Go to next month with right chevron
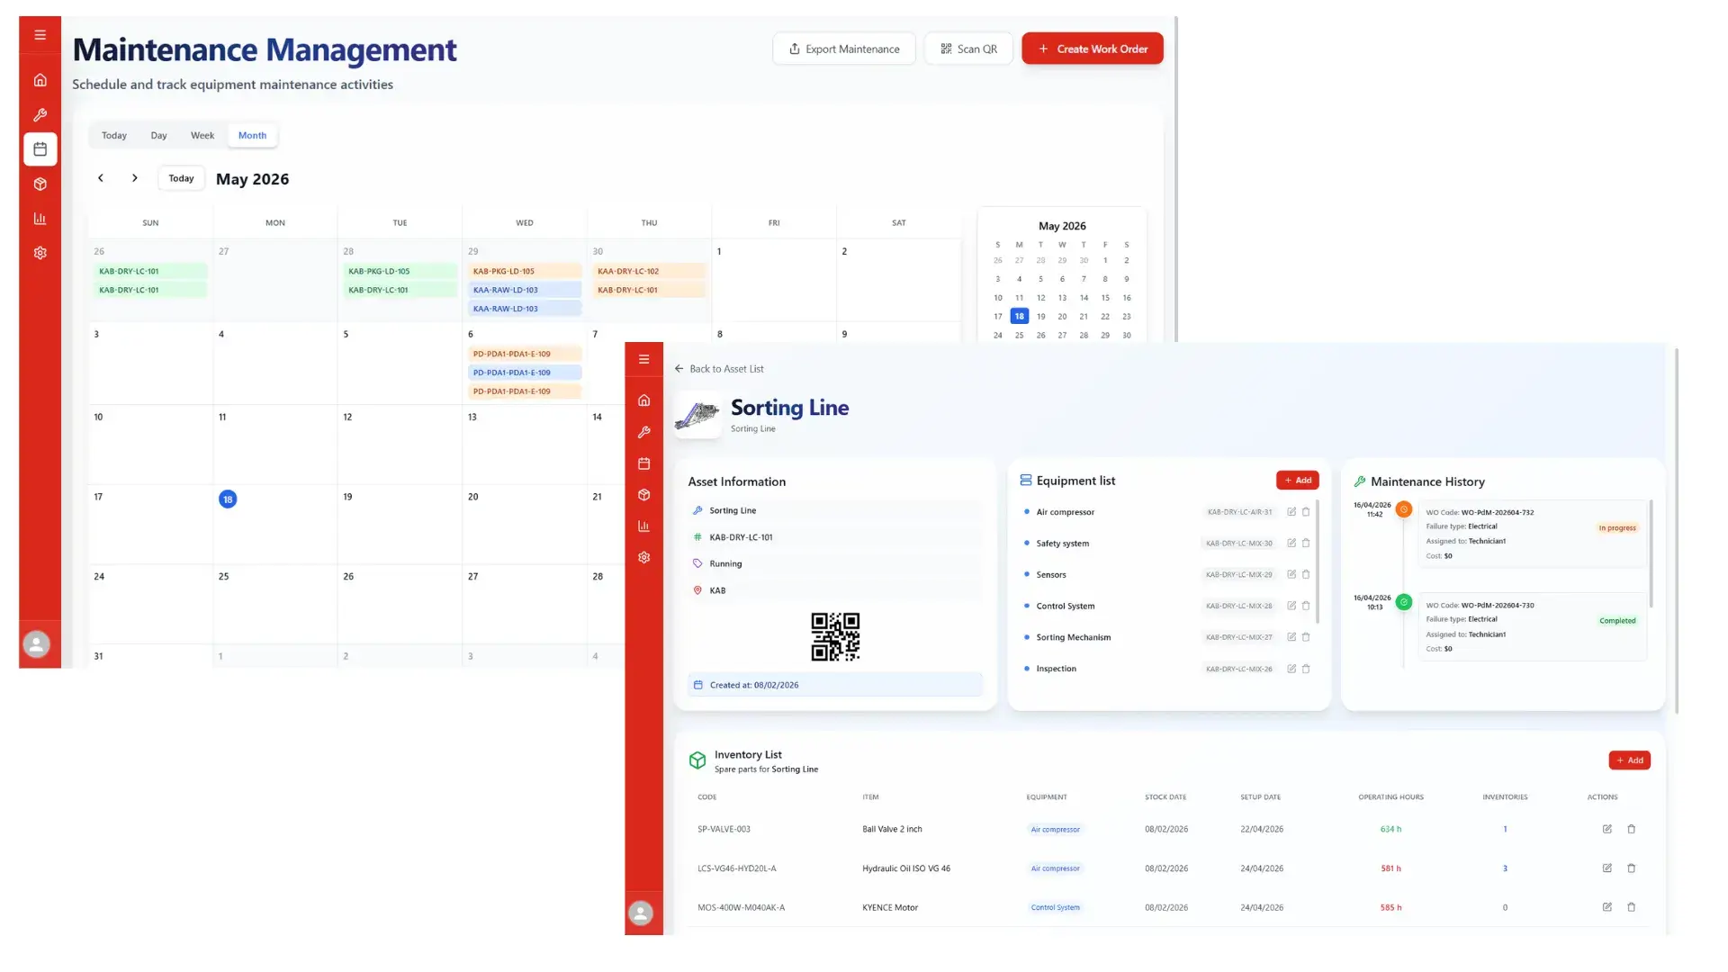1728x972 pixels. pos(135,178)
